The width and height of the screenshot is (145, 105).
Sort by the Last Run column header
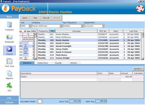[x=133, y=31]
